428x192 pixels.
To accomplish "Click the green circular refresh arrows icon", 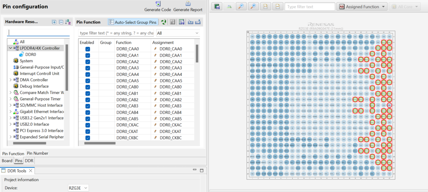I will pyautogui.click(x=164, y=22).
